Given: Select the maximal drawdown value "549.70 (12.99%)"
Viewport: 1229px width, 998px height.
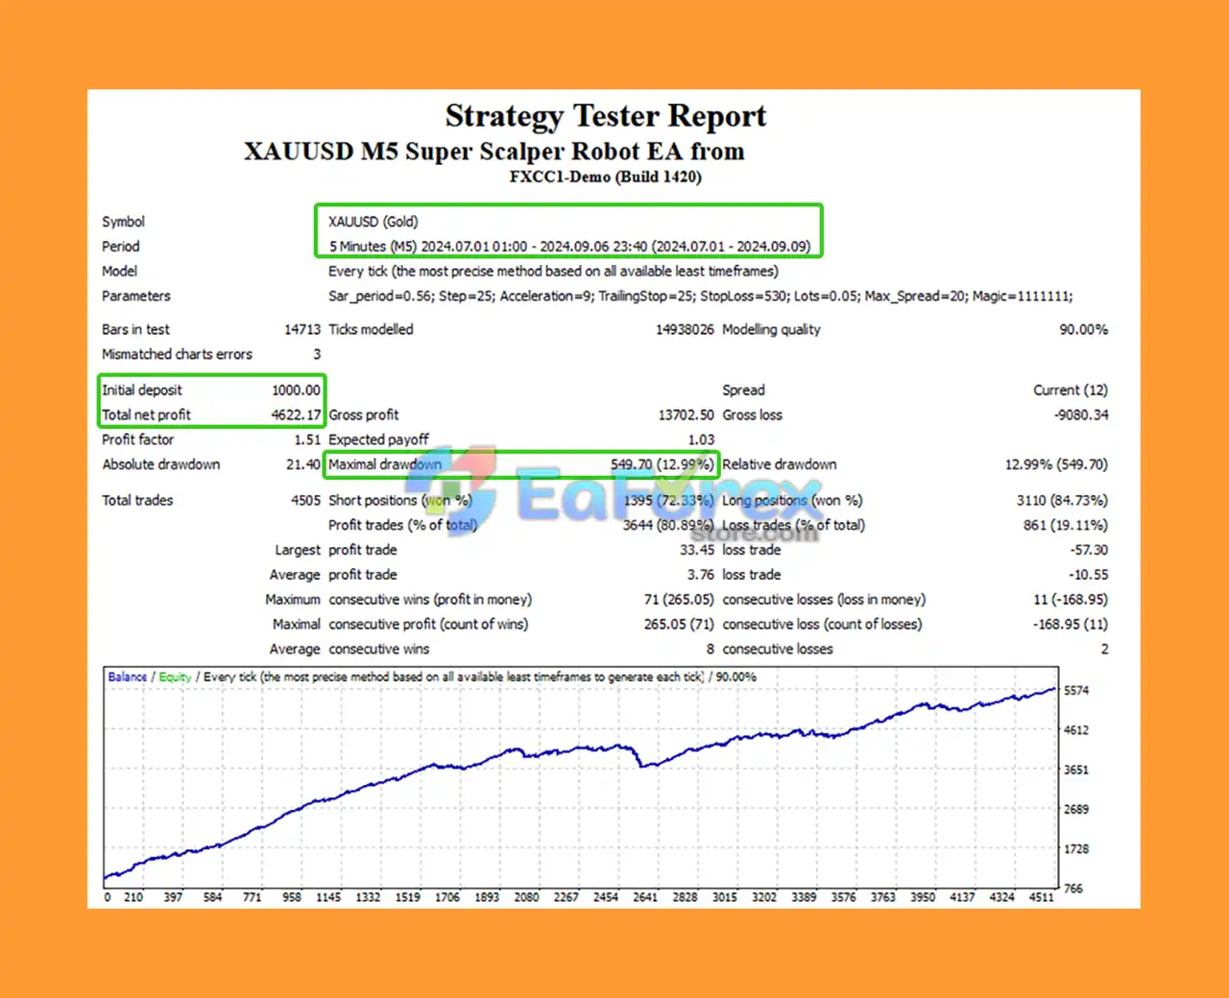Looking at the screenshot, I should [663, 464].
